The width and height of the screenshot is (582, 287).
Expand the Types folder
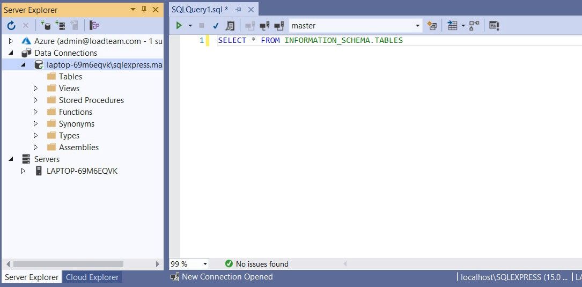pos(35,136)
